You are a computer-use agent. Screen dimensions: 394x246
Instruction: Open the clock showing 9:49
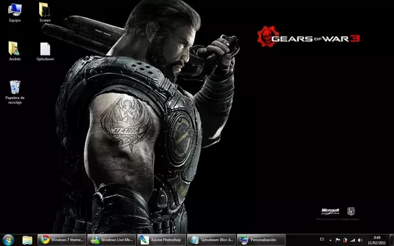(377, 241)
